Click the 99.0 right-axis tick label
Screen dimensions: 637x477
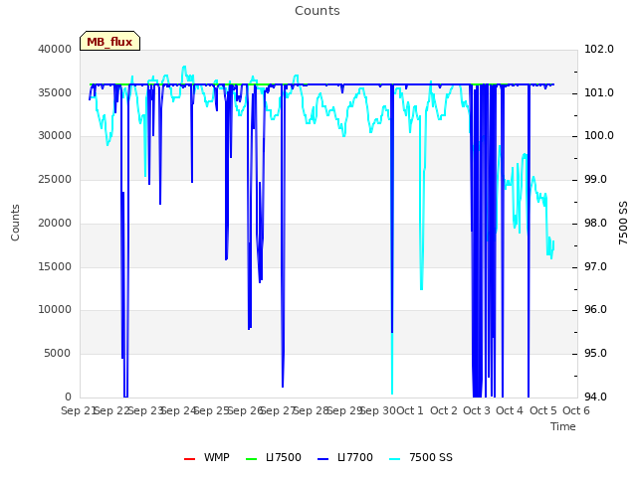595,179
